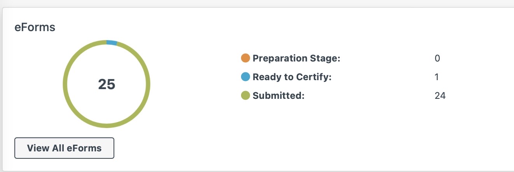Select the blue segment of the donut chart
The height and width of the screenshot is (172, 514).
pos(112,43)
